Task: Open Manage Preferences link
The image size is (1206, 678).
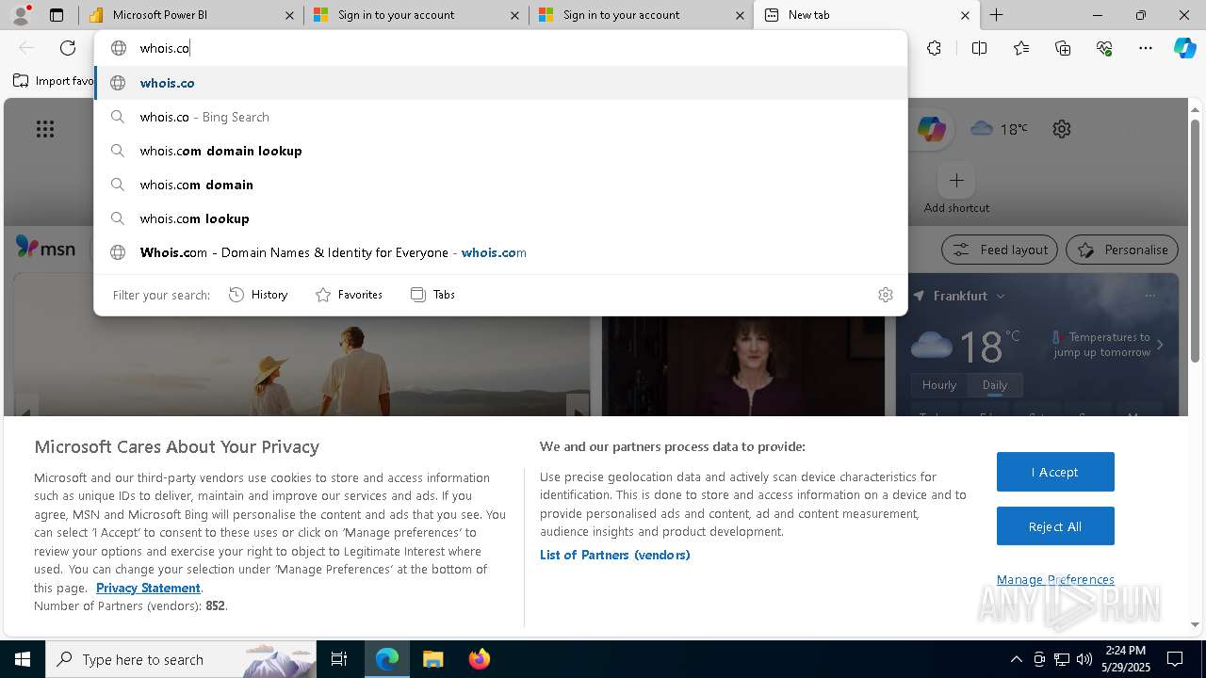Action: pos(1055,579)
